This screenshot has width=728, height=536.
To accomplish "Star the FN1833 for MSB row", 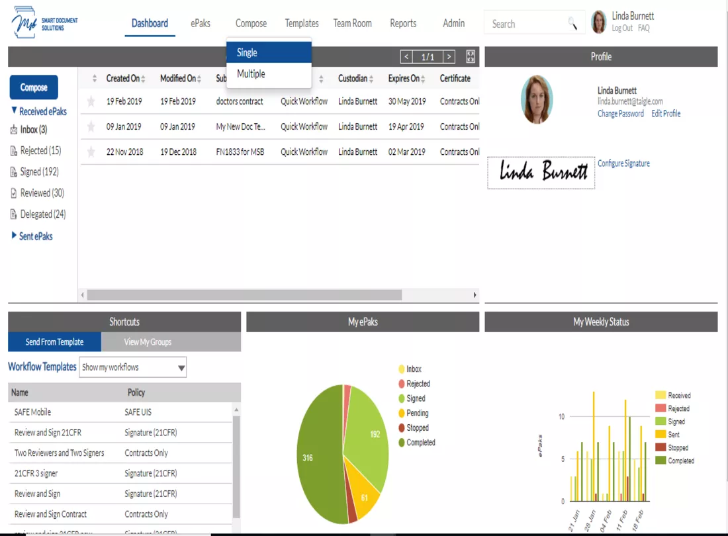I will click(91, 152).
